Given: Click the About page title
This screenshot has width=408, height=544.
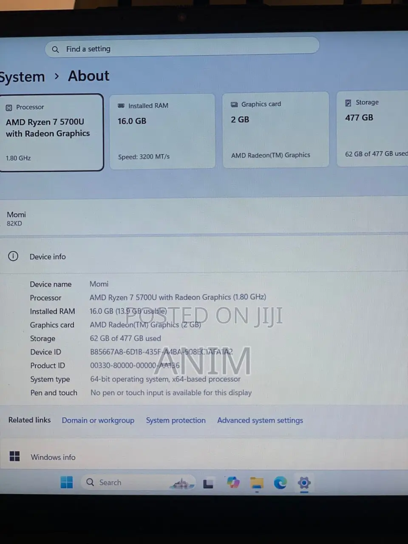Looking at the screenshot, I should pos(89,76).
